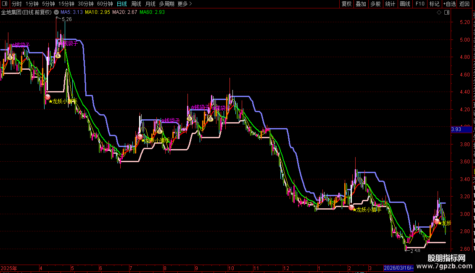Open the indicator dropdown next to 金地集团
Viewport: 475px width, 273px height.
[x=56, y=13]
